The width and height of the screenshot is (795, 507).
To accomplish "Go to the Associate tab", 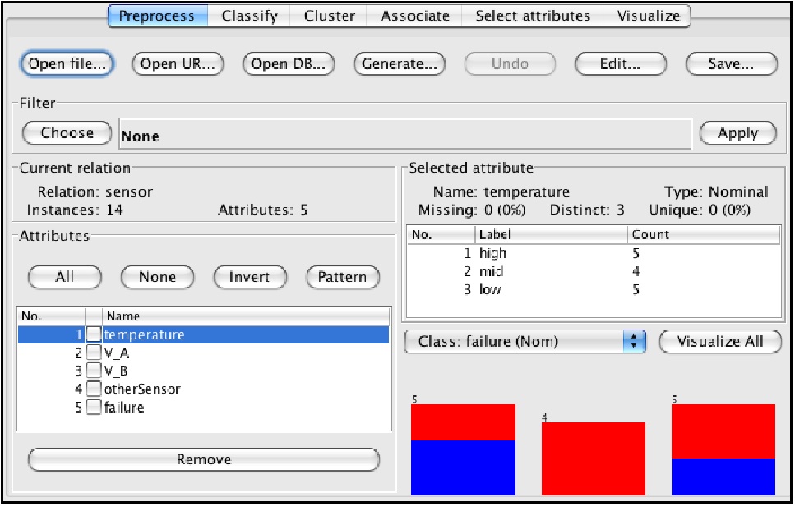I will (414, 16).
